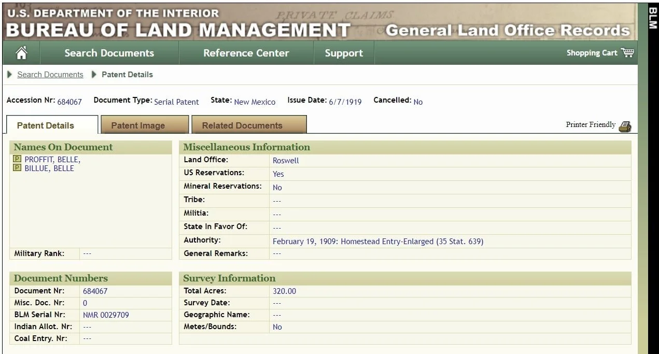Viewport: 659px width, 354px height.
Task: Select the Patent Details tab
Action: (52, 125)
